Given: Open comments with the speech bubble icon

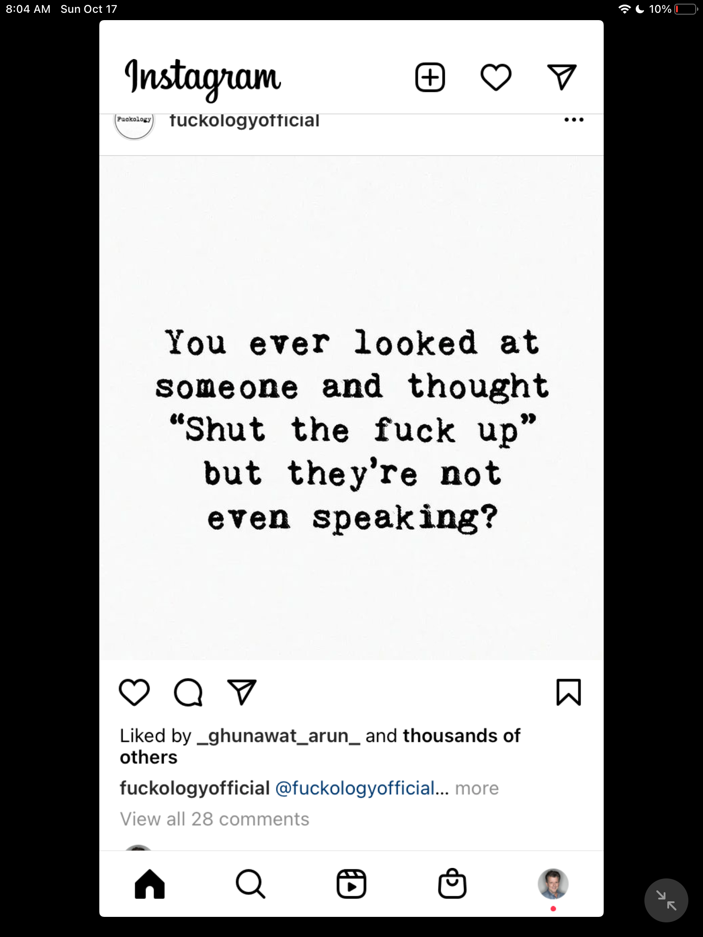Looking at the screenshot, I should click(x=188, y=692).
